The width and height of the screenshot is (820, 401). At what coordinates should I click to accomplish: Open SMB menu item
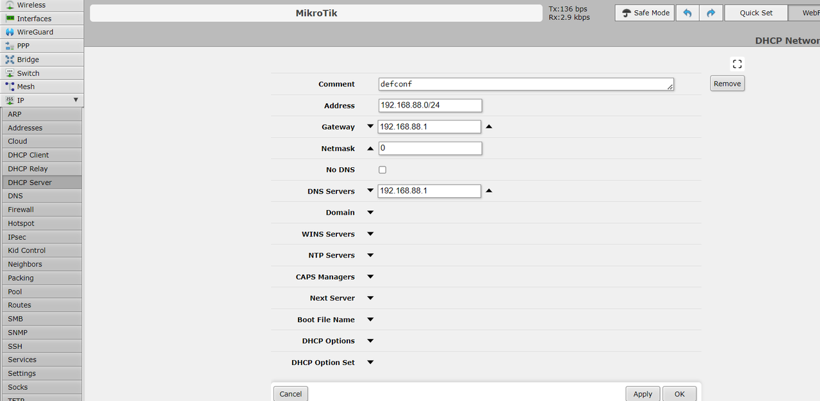(x=42, y=319)
